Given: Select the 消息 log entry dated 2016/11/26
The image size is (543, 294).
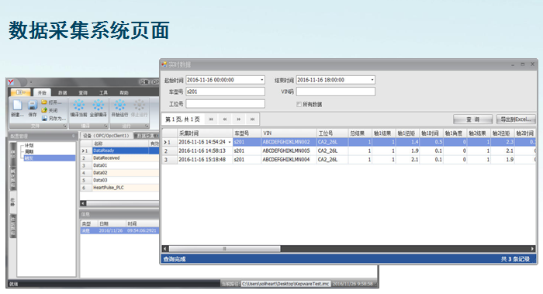Looking at the screenshot, I should pyautogui.click(x=119, y=230).
